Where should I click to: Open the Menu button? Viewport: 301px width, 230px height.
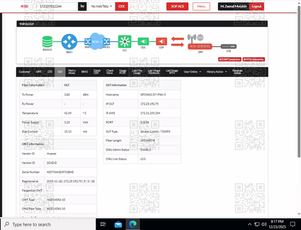click(x=201, y=7)
